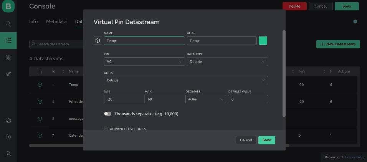The height and width of the screenshot is (162, 367).
Task: Toggle the Thousands separator switch
Action: click(x=107, y=114)
